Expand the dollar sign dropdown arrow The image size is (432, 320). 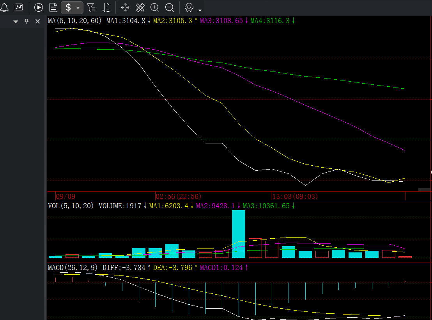pos(78,8)
